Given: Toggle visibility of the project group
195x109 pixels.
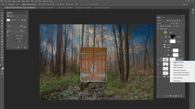Looking at the screenshot, I should point(158,29).
